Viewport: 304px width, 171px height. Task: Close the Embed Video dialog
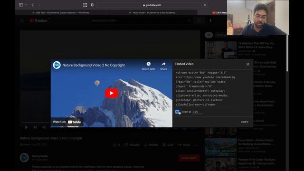[x=248, y=64]
